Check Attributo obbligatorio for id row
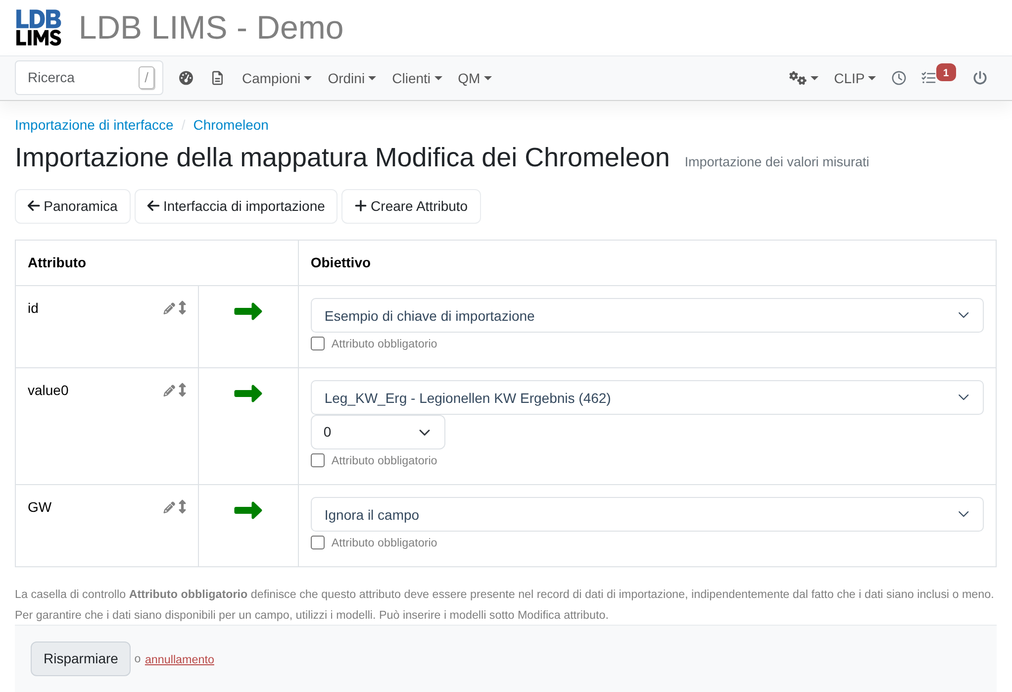The width and height of the screenshot is (1012, 692). [x=318, y=344]
